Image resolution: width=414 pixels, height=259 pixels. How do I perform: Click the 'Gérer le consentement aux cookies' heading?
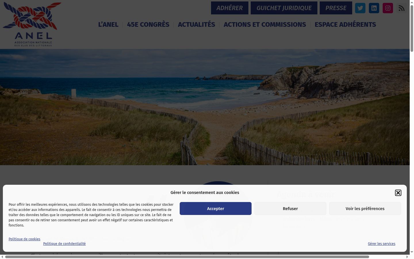[205, 193]
